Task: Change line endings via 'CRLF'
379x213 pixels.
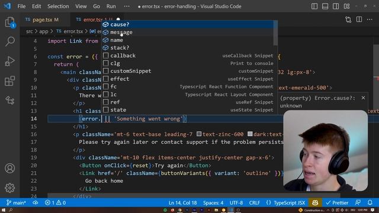Action: coord(255,202)
